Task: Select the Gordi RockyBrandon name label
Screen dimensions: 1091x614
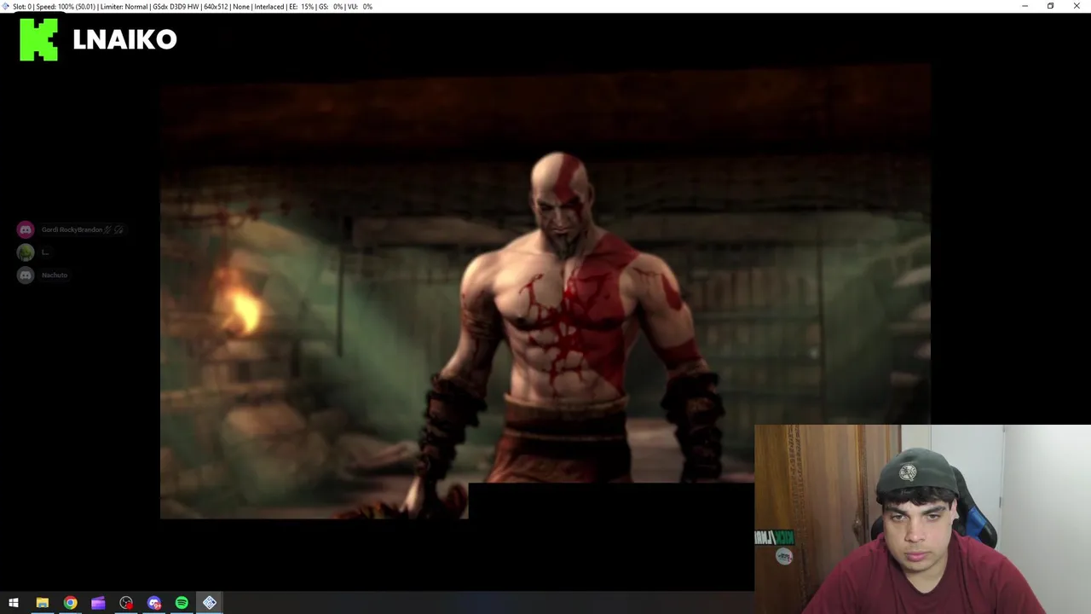Action: pyautogui.click(x=72, y=229)
